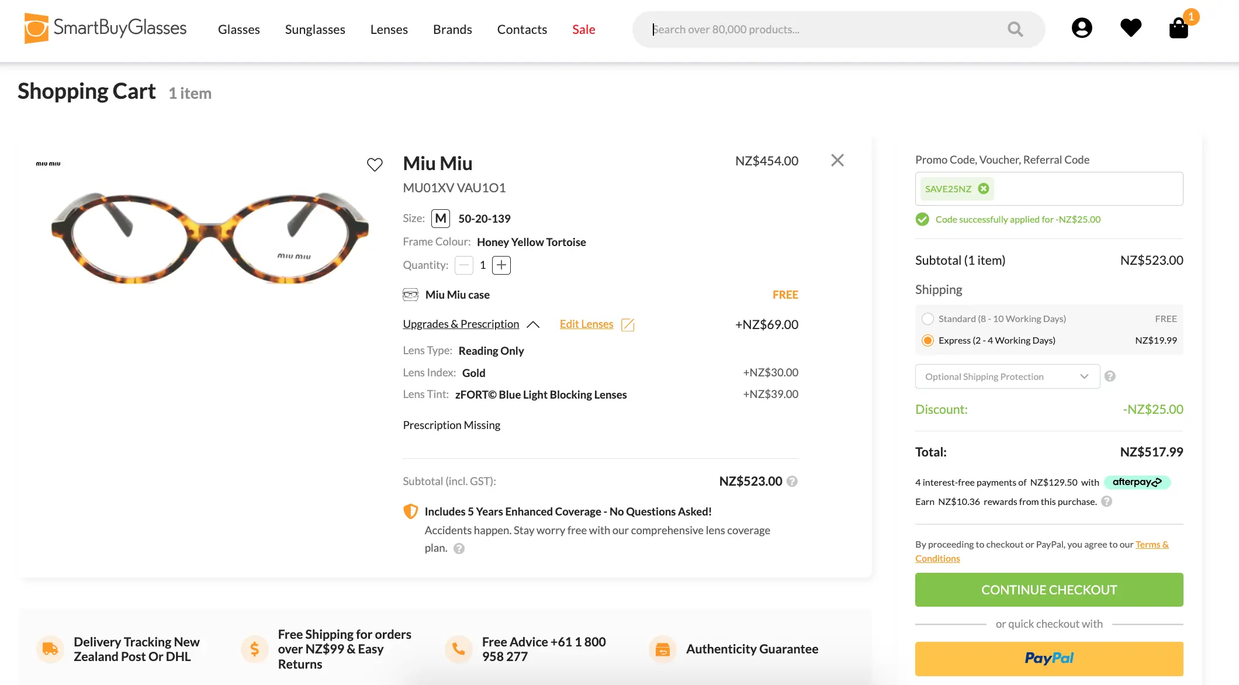Open the shopping bag cart icon
The height and width of the screenshot is (685, 1239).
pyautogui.click(x=1178, y=28)
